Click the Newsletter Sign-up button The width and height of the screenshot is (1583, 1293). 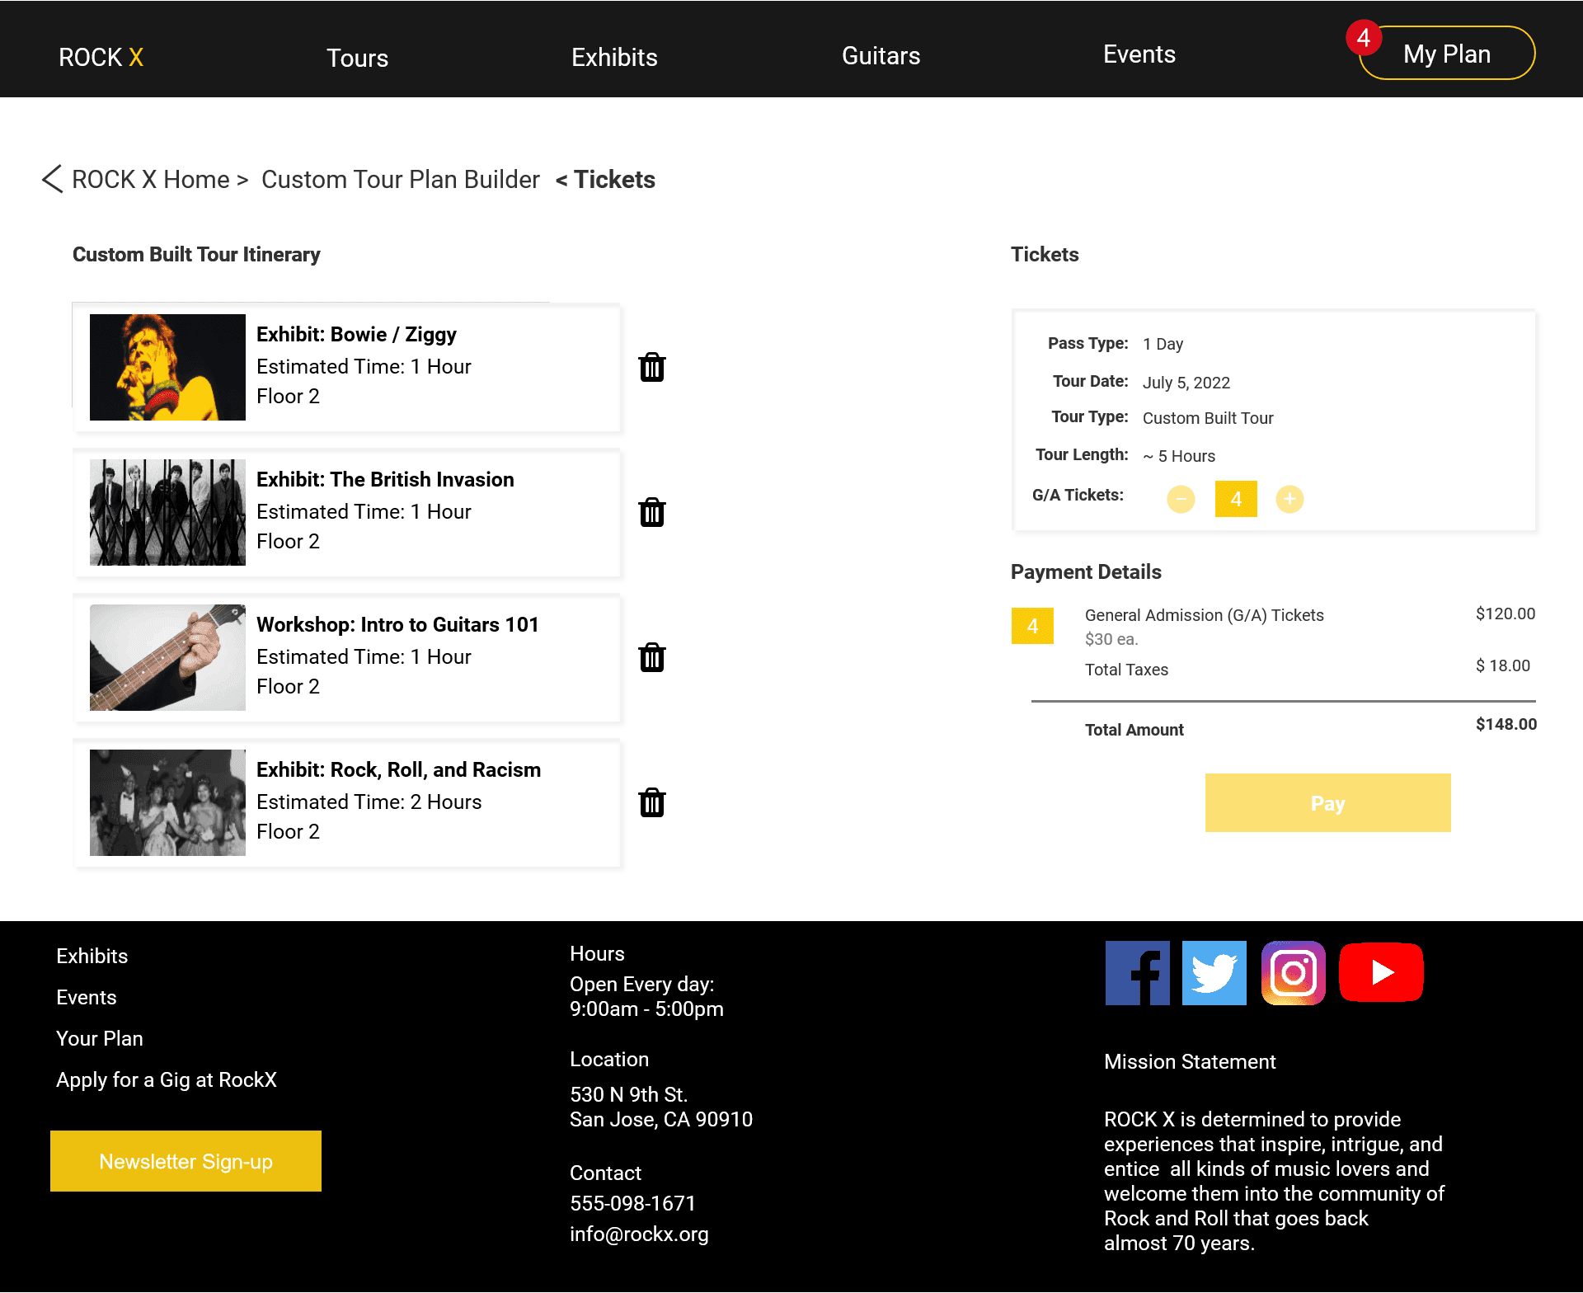[x=186, y=1161]
